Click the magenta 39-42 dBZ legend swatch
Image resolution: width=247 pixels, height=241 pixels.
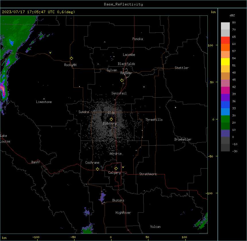[x=225, y=90]
